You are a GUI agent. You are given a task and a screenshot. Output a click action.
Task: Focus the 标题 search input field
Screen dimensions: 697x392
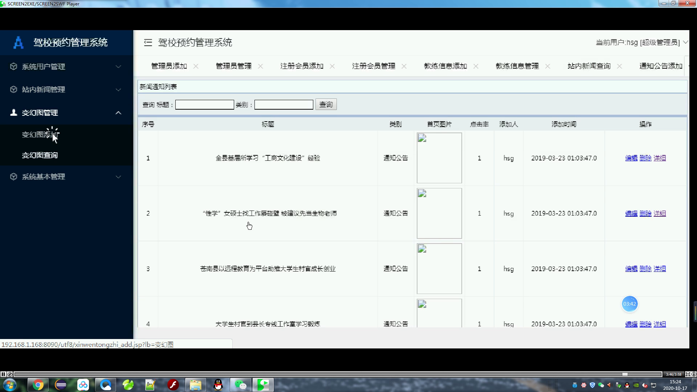(205, 105)
